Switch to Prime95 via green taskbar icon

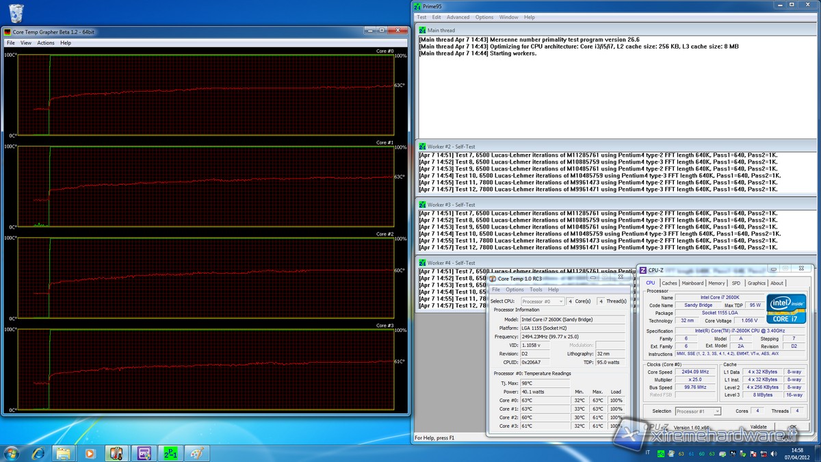pos(170,452)
